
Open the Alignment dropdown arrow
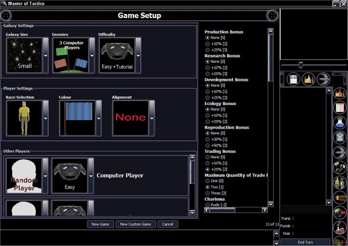click(152, 118)
